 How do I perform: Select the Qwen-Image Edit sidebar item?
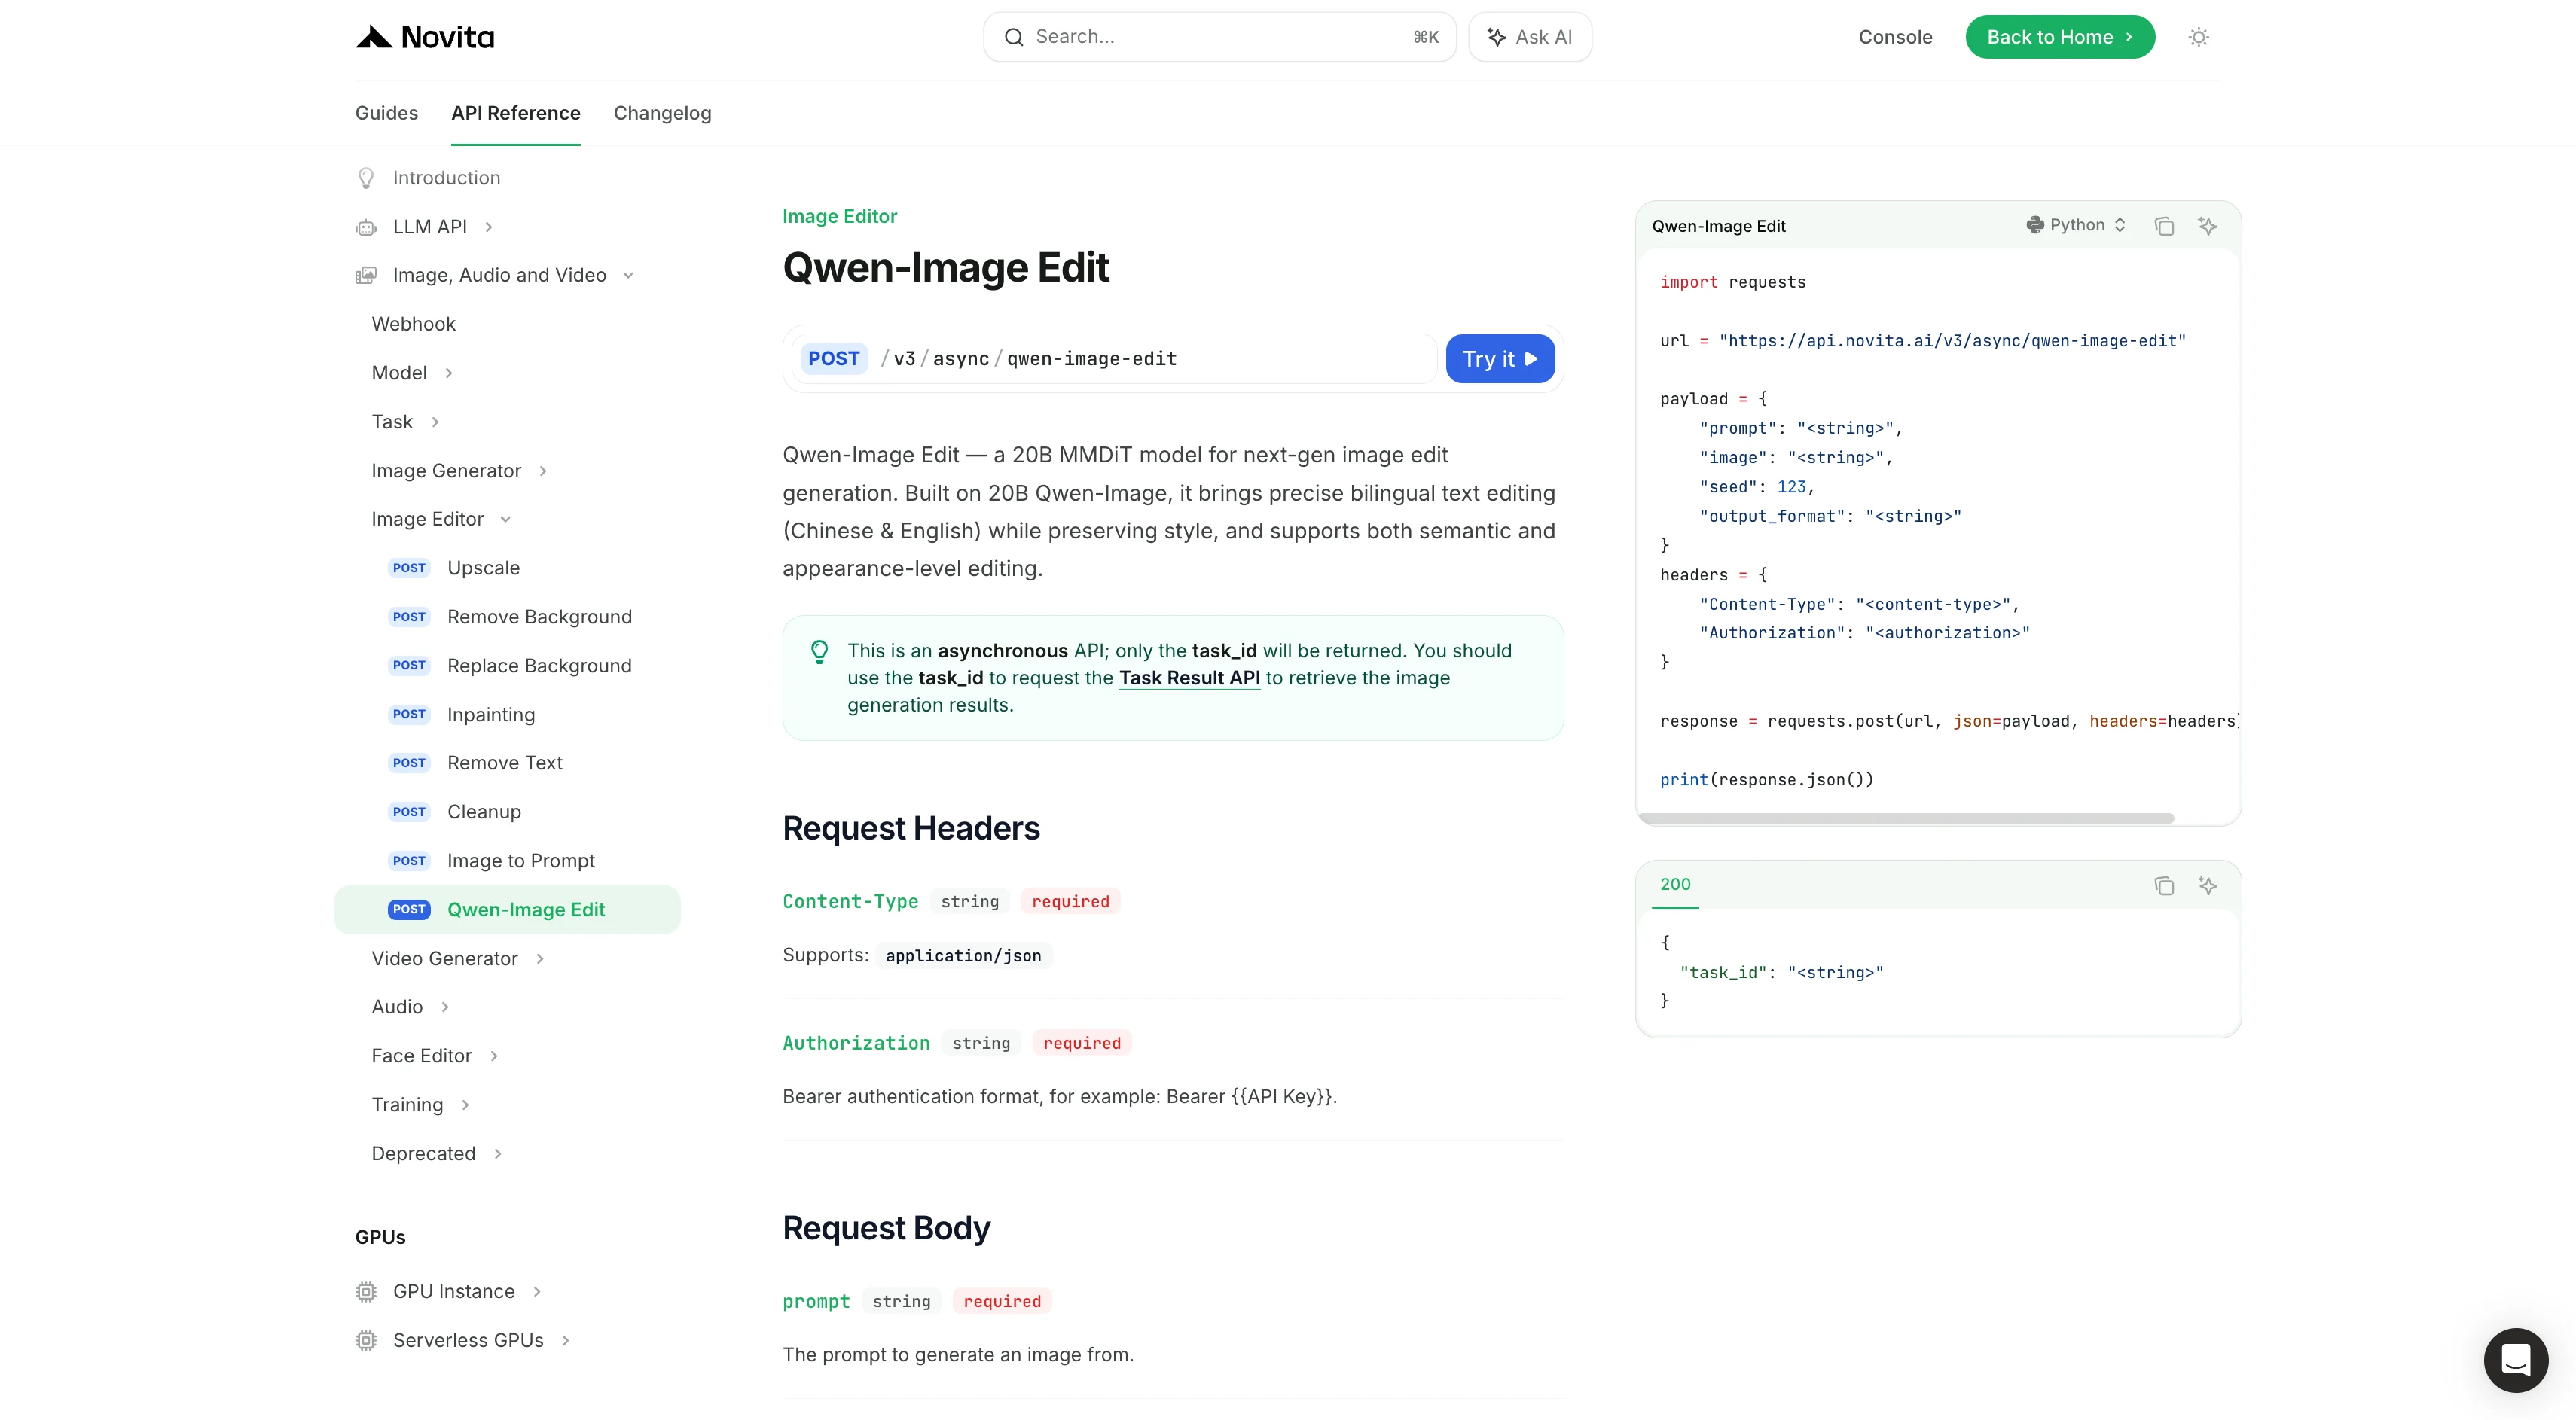click(507, 910)
